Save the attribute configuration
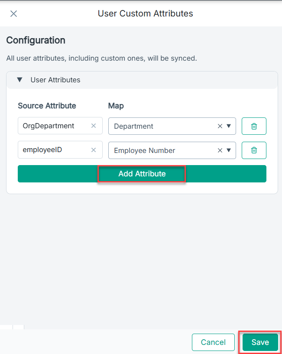This screenshot has height=354, width=282. coord(260,342)
